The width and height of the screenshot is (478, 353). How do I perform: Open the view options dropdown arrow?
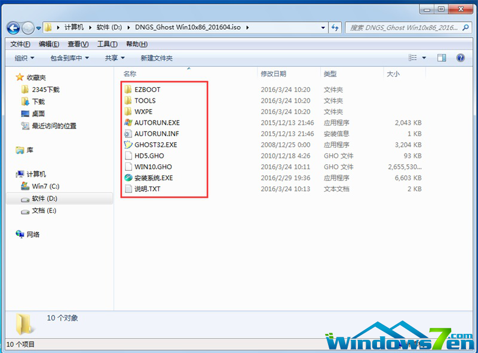pyautogui.click(x=424, y=57)
